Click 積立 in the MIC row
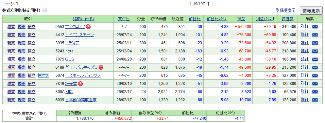The height and width of the screenshot is (123, 325). click(x=31, y=92)
